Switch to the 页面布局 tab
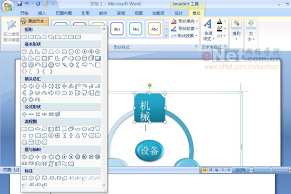Screen dimensions: 291x194 point(64,13)
